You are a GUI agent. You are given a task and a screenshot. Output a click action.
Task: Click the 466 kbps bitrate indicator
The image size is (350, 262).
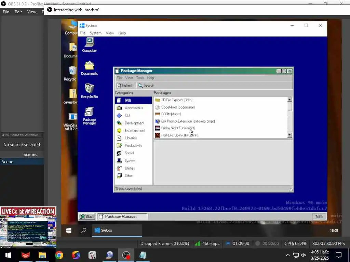point(207,244)
